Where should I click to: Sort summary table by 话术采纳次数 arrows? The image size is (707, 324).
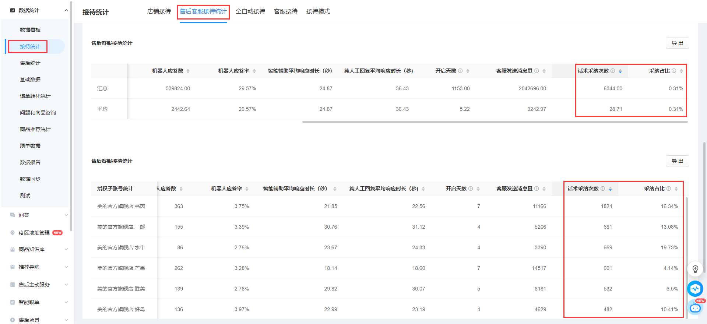[x=620, y=71]
